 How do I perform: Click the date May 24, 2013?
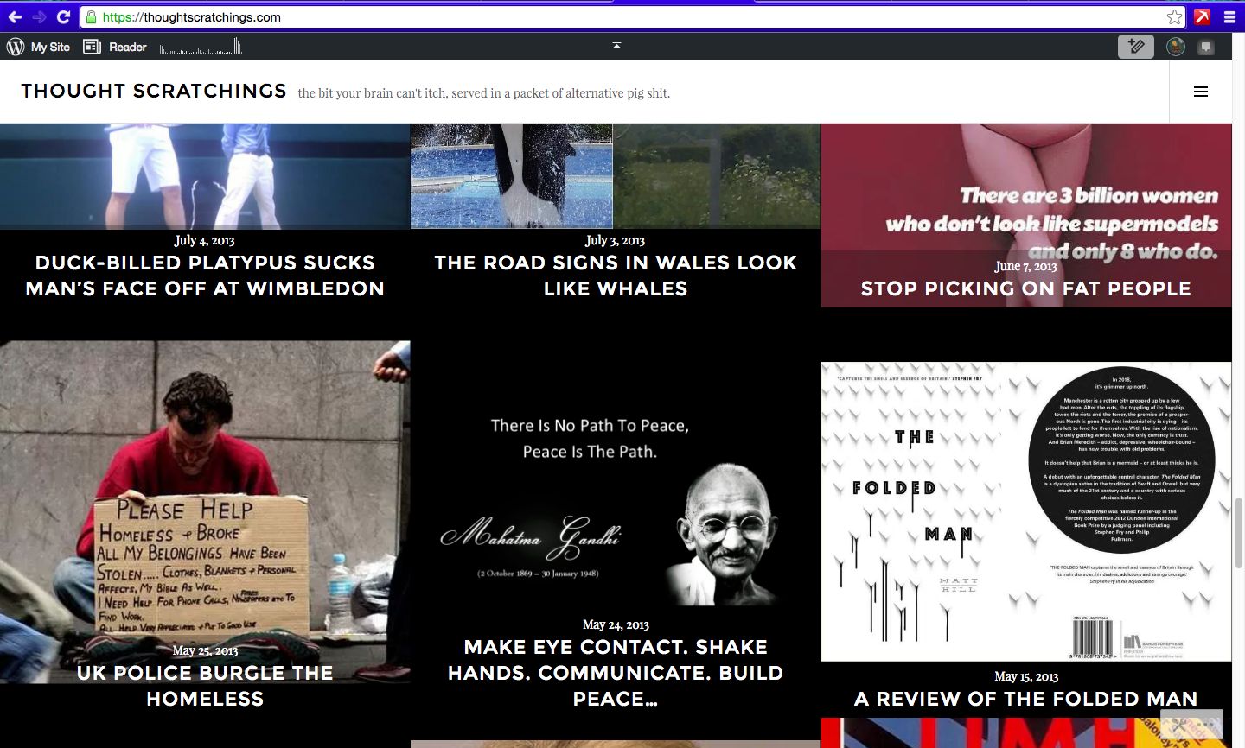pos(616,624)
